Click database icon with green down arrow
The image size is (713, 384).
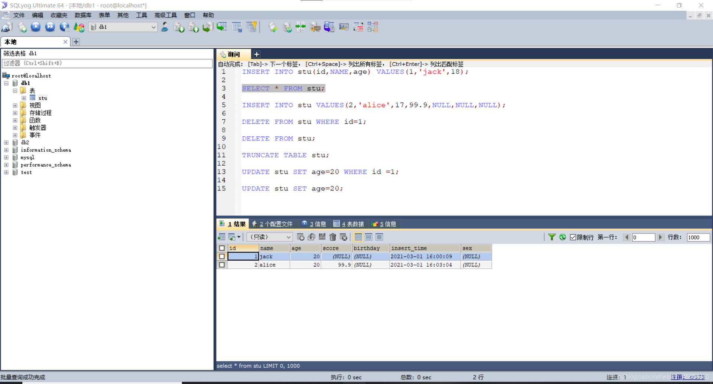click(x=179, y=27)
